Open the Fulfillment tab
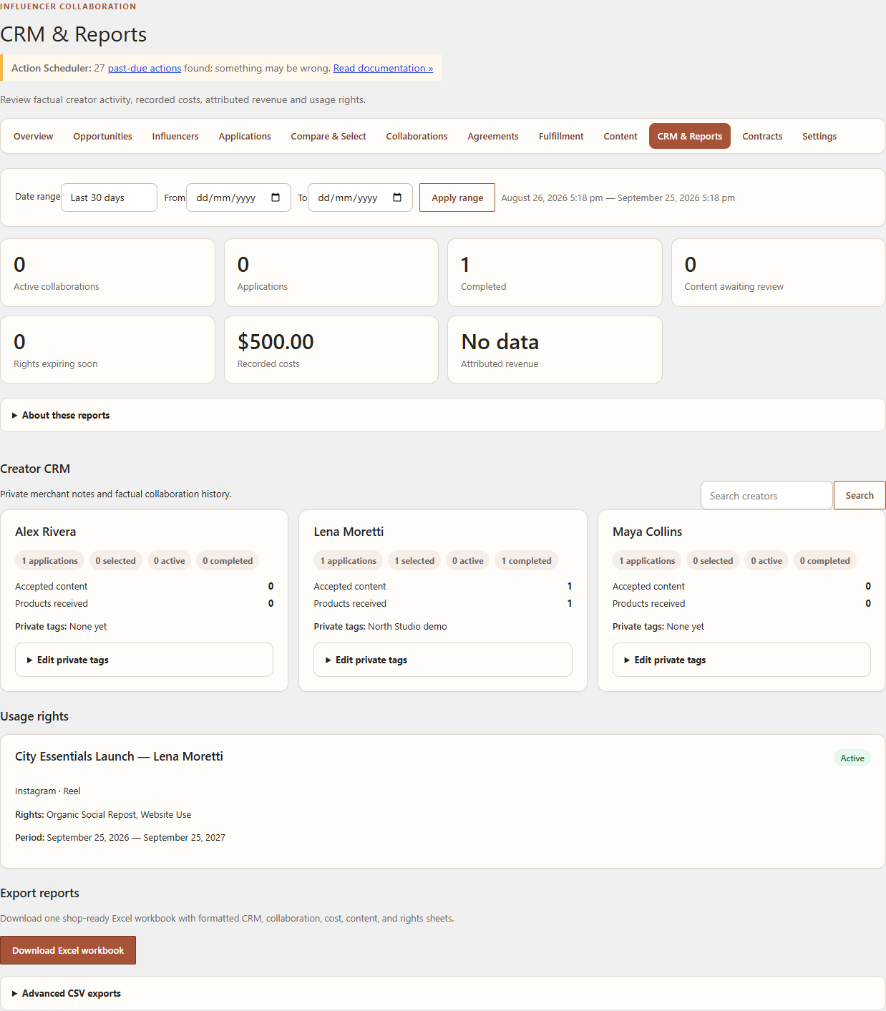This screenshot has width=886, height=1011. pos(561,136)
